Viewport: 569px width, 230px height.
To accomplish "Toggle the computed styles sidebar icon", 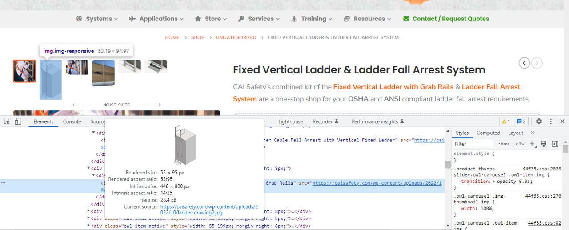I will click(555, 144).
